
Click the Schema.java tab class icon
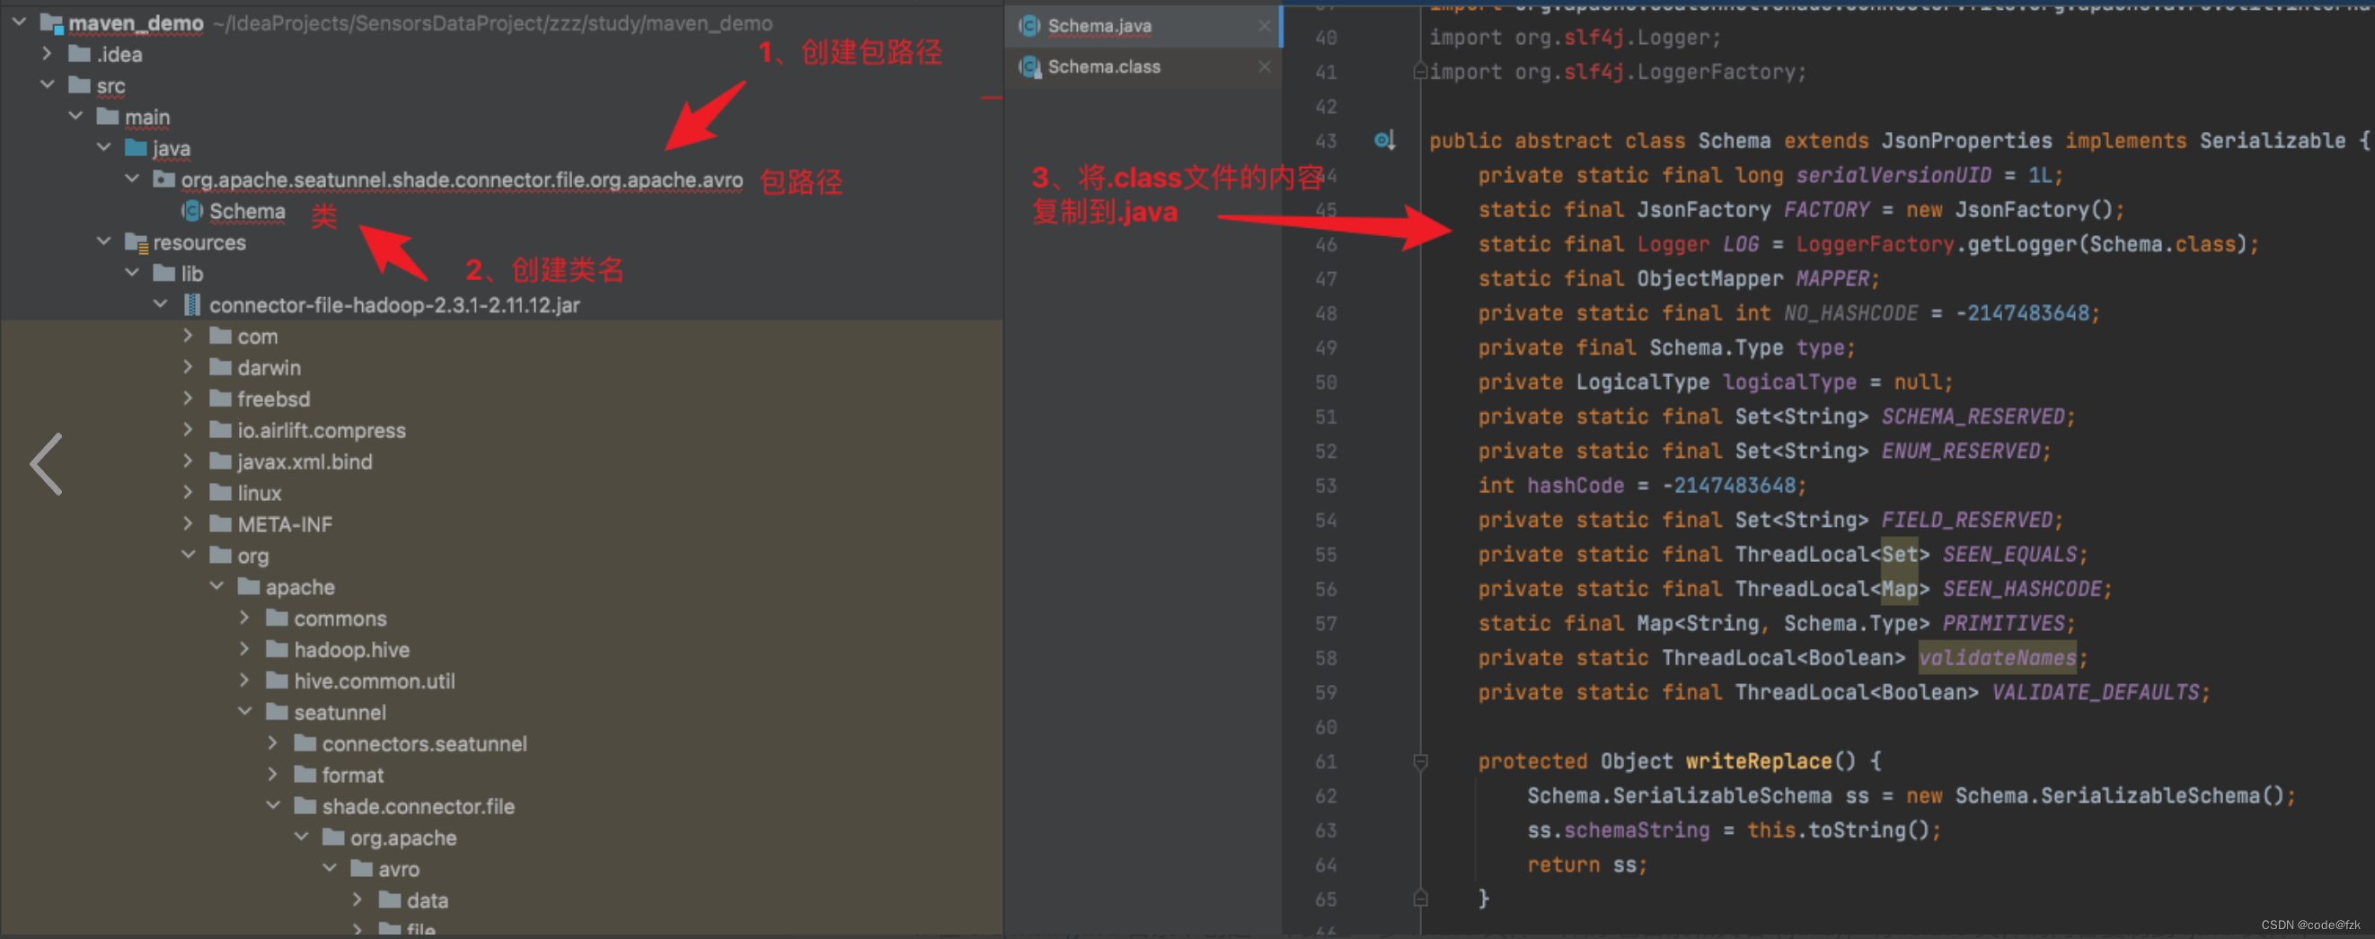tap(1029, 26)
